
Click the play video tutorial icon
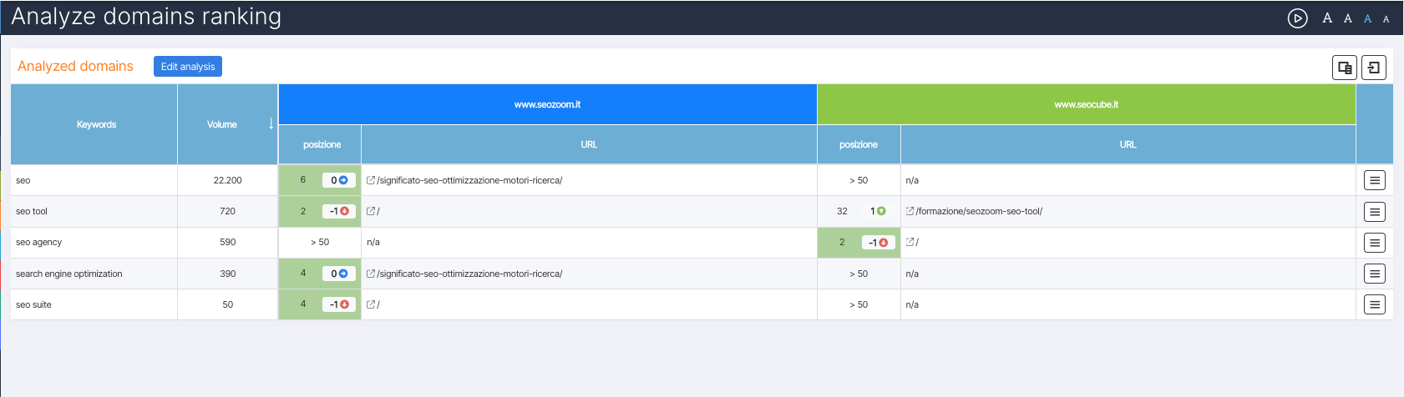click(x=1297, y=18)
